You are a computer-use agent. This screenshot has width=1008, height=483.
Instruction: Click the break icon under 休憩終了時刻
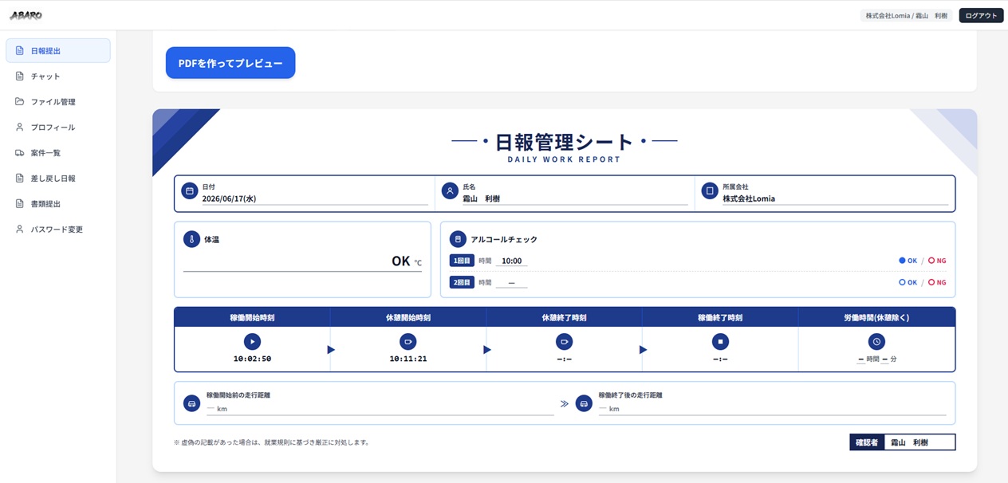point(564,341)
